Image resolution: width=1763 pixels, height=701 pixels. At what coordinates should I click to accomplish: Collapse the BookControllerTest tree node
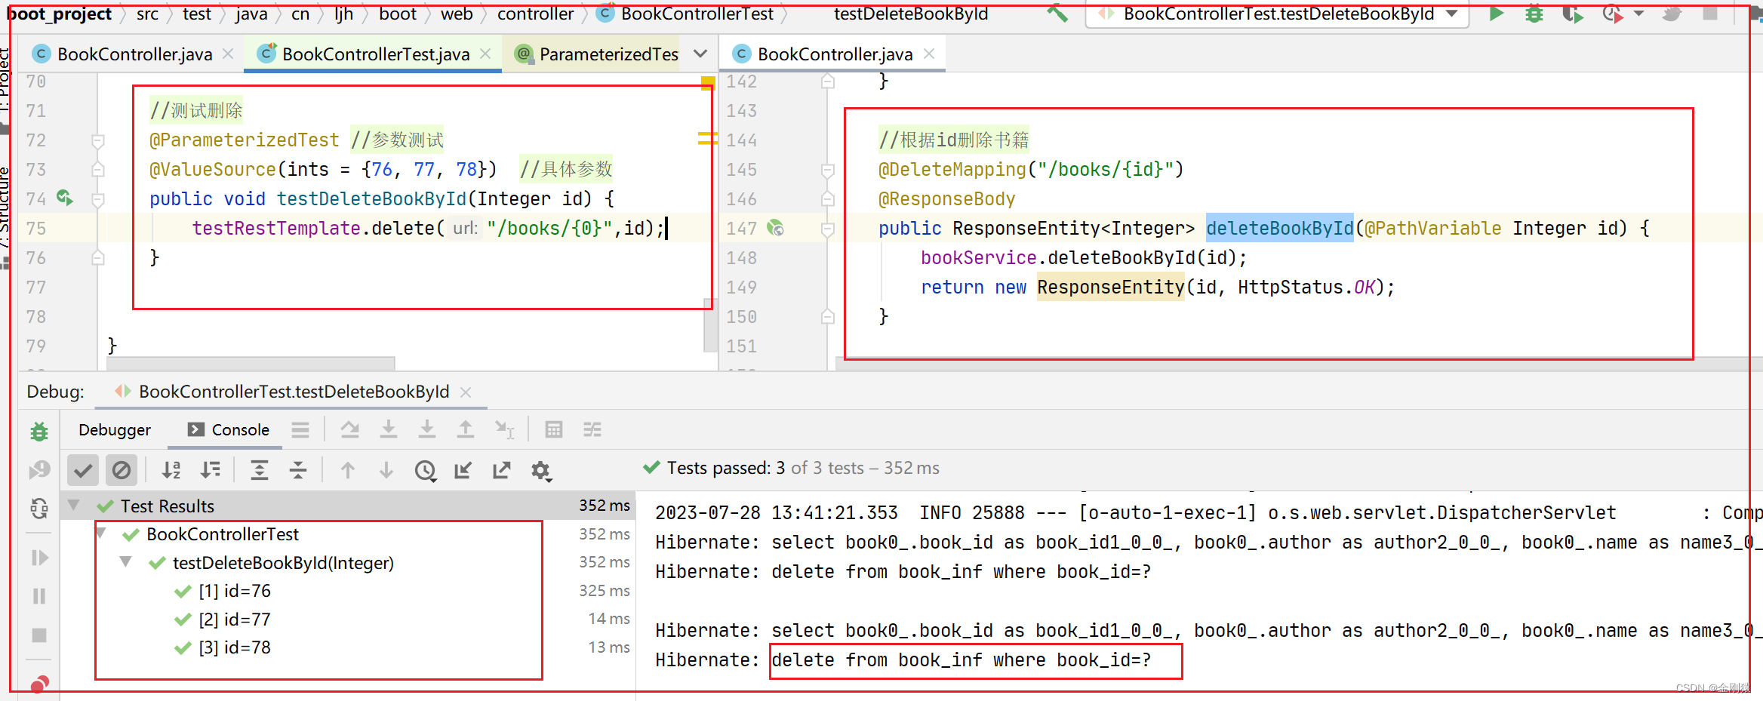coord(101,533)
